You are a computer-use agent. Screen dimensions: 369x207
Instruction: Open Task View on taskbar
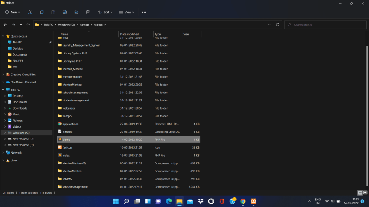(x=137, y=201)
